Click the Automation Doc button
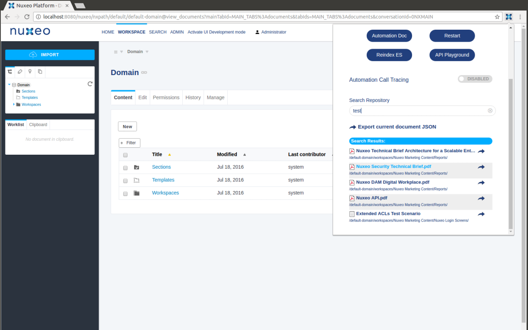 [389, 36]
